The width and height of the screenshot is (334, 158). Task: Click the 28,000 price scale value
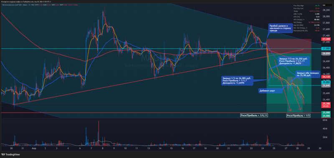point(326,16)
